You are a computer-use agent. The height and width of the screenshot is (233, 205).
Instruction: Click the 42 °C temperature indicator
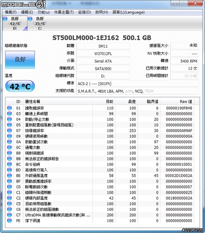pos(20,86)
